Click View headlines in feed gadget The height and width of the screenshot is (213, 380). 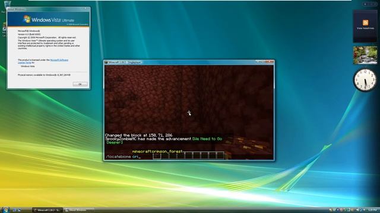[365, 28]
